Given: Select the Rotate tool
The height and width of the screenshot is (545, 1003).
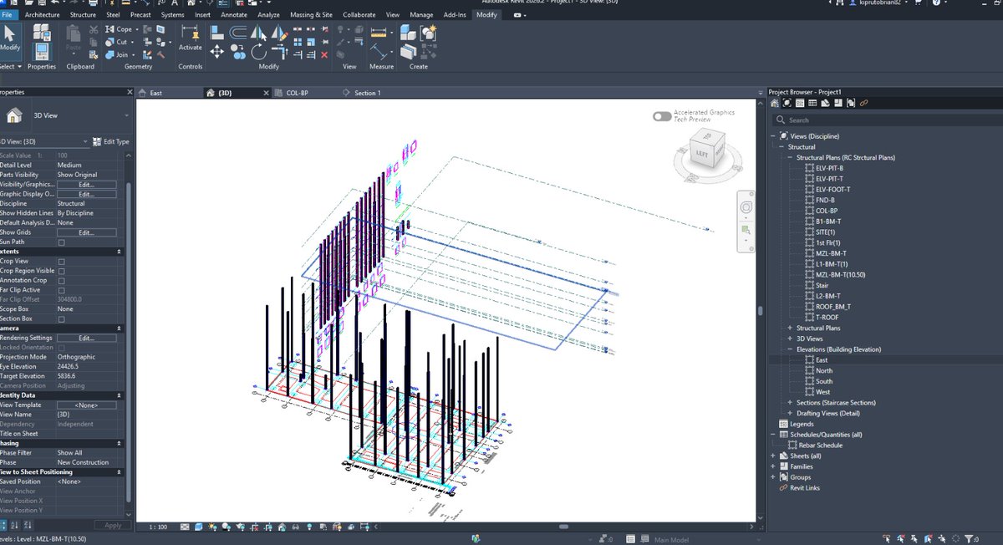Looking at the screenshot, I should tap(257, 52).
